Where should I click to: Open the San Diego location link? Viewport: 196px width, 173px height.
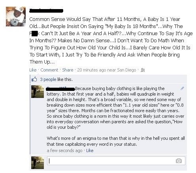point(126,70)
